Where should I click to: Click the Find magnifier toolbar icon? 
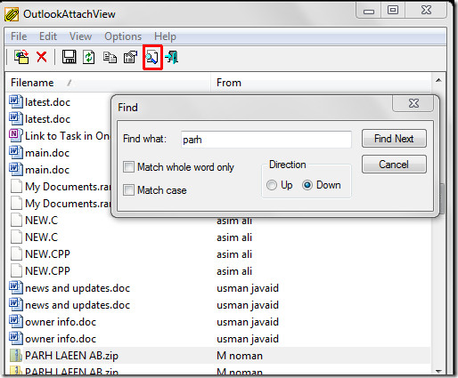(x=152, y=57)
